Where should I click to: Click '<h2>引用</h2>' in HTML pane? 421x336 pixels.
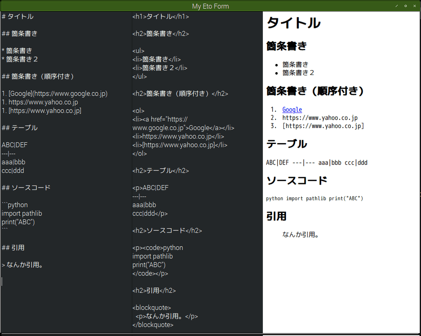(x=154, y=291)
